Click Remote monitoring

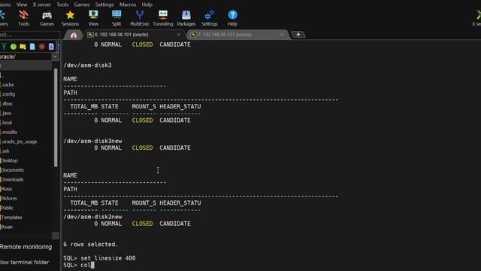coord(26,247)
